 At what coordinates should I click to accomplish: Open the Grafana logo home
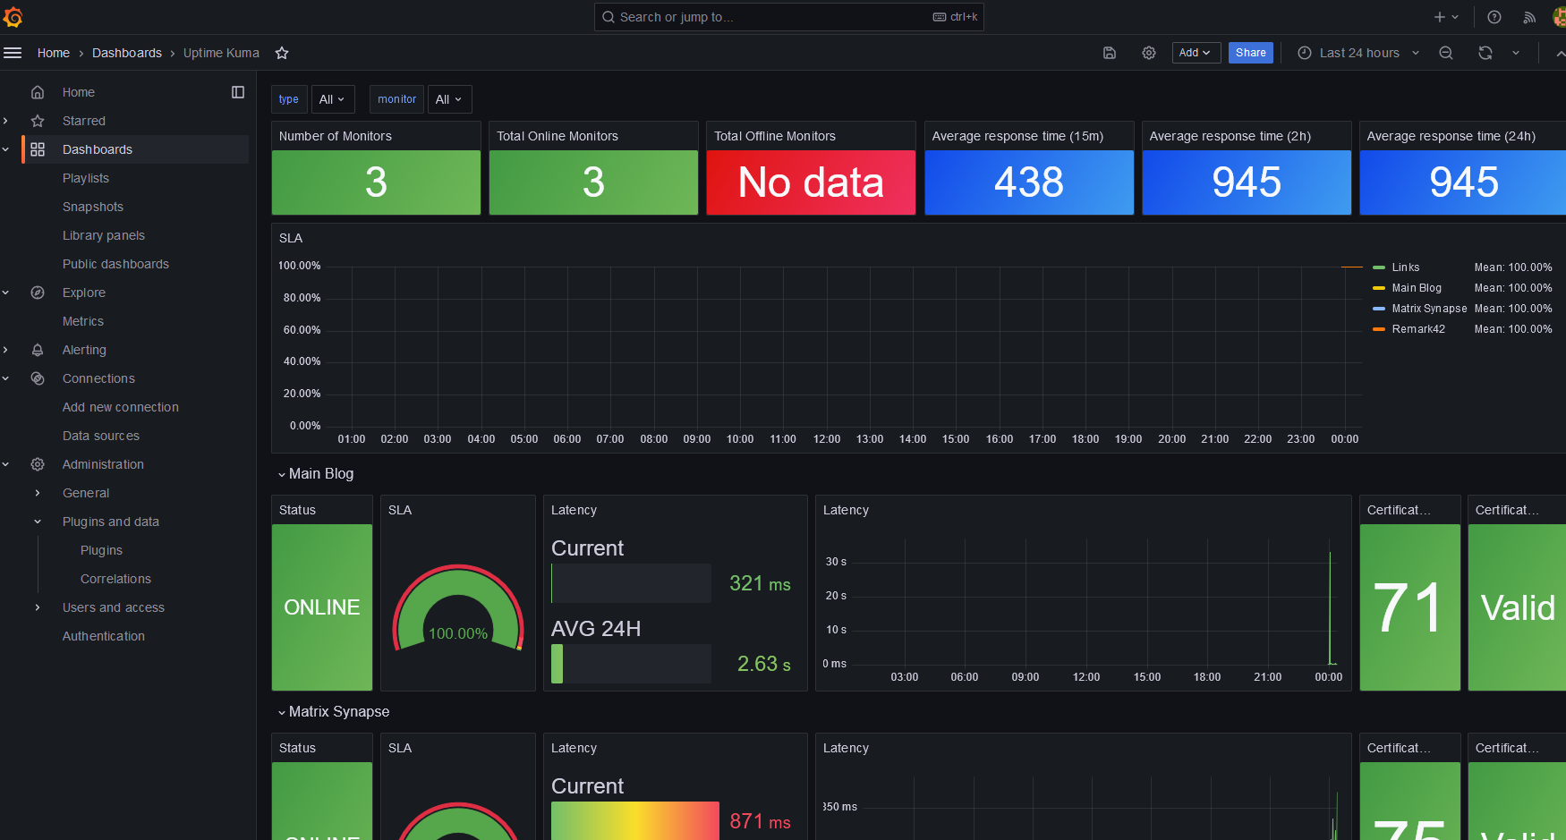click(x=13, y=17)
